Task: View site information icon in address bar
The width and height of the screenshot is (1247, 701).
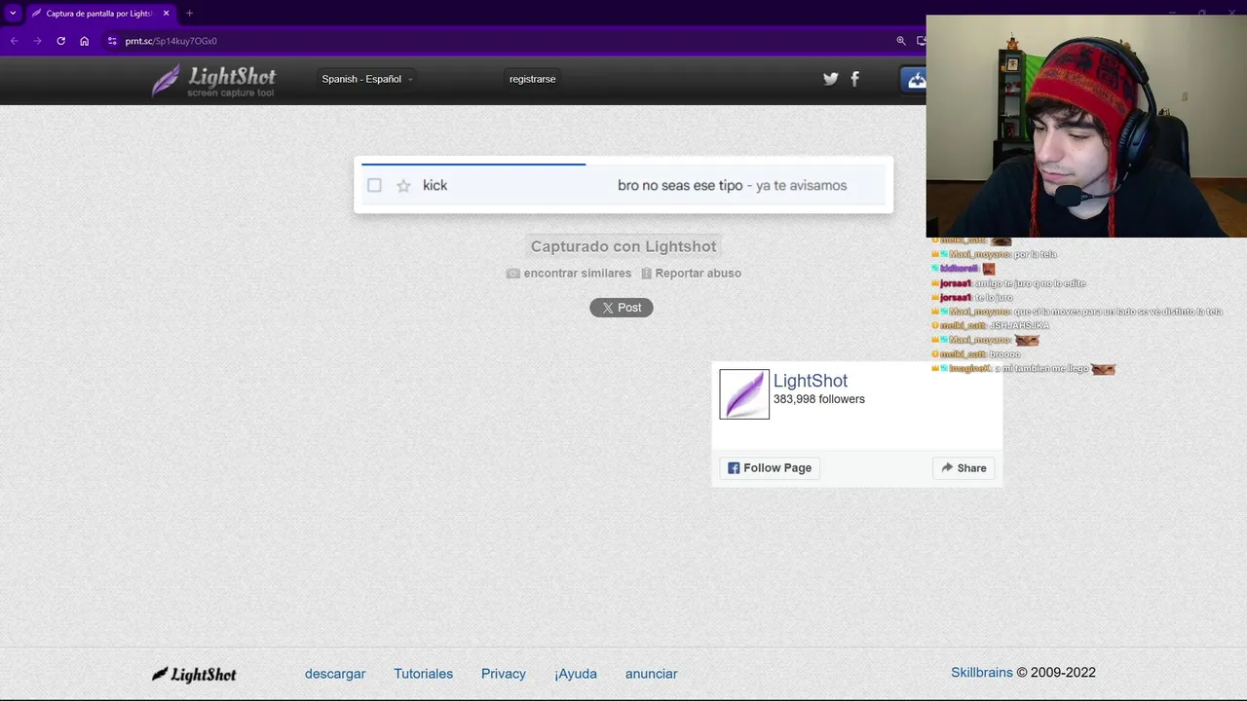Action: pyautogui.click(x=112, y=41)
